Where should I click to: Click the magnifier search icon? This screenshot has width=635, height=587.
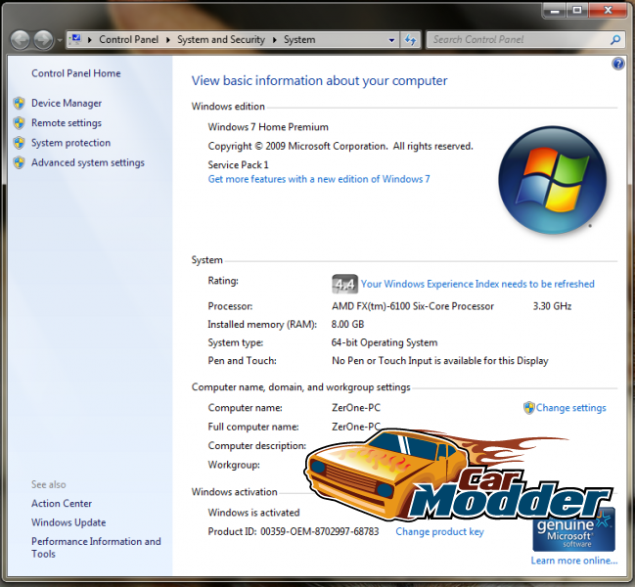coord(615,40)
